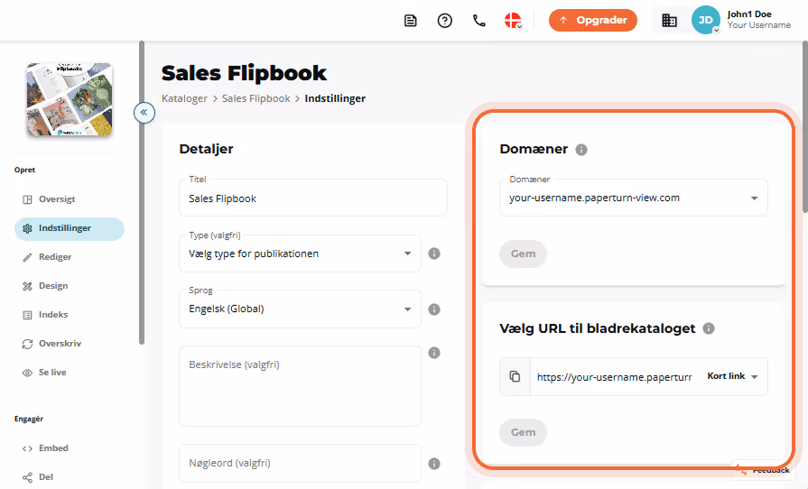The width and height of the screenshot is (808, 489).
Task: Click info icon beside Domæner heading
Action: (x=581, y=150)
